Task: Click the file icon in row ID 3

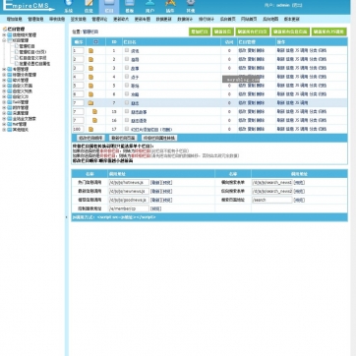Action: 90,68
